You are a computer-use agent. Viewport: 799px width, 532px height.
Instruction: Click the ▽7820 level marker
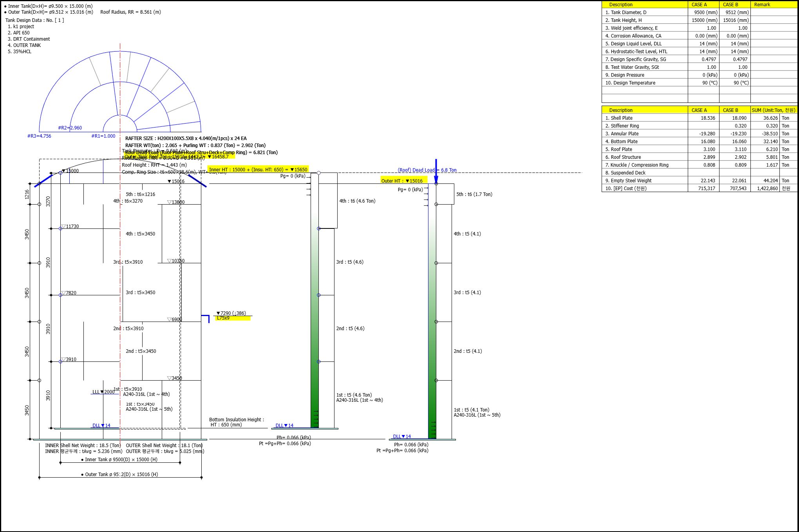(69, 293)
